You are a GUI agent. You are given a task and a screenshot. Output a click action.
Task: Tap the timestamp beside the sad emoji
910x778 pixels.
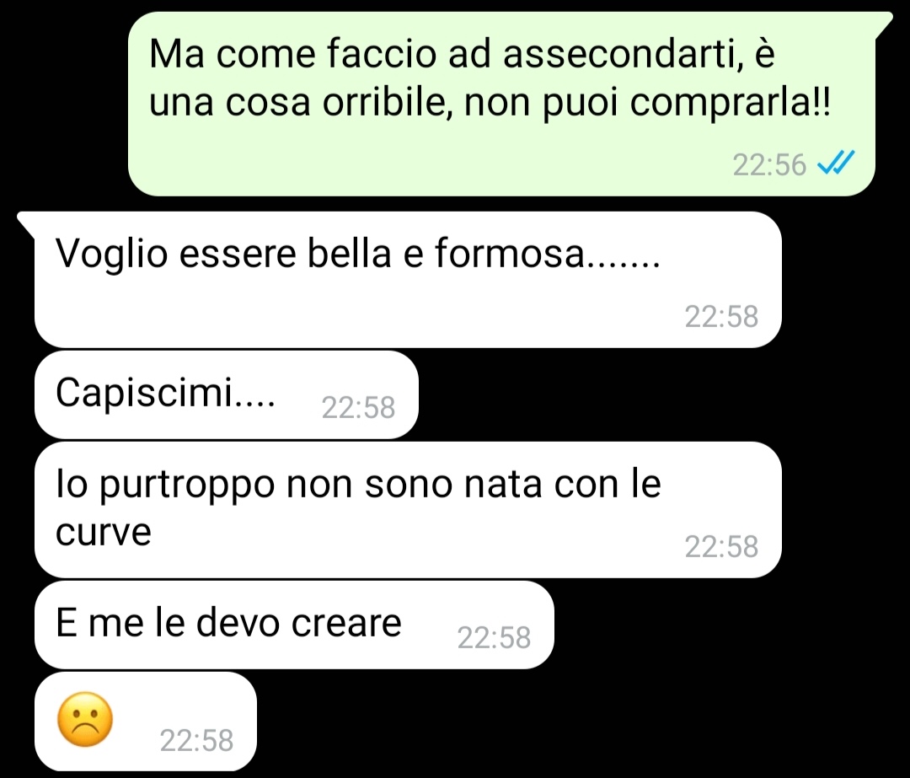tap(196, 740)
